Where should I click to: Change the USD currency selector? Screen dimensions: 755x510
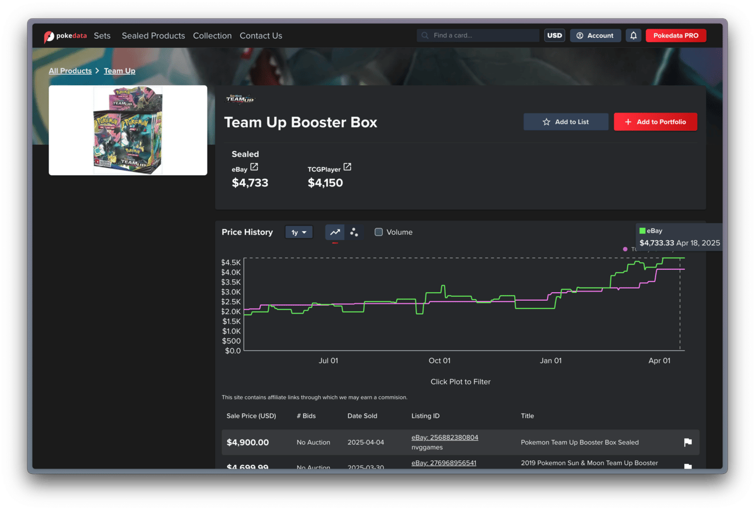pyautogui.click(x=555, y=36)
